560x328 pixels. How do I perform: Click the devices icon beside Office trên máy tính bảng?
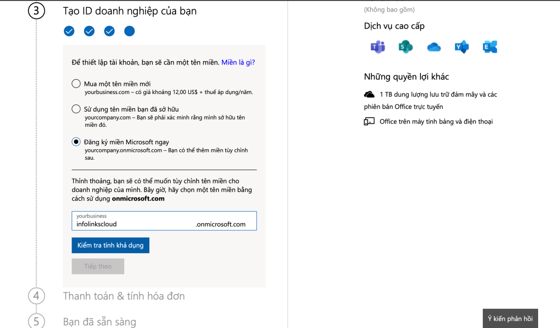pos(369,121)
